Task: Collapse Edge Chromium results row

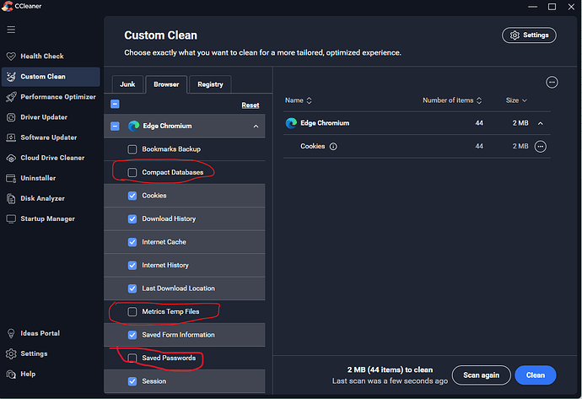Action: (541, 123)
